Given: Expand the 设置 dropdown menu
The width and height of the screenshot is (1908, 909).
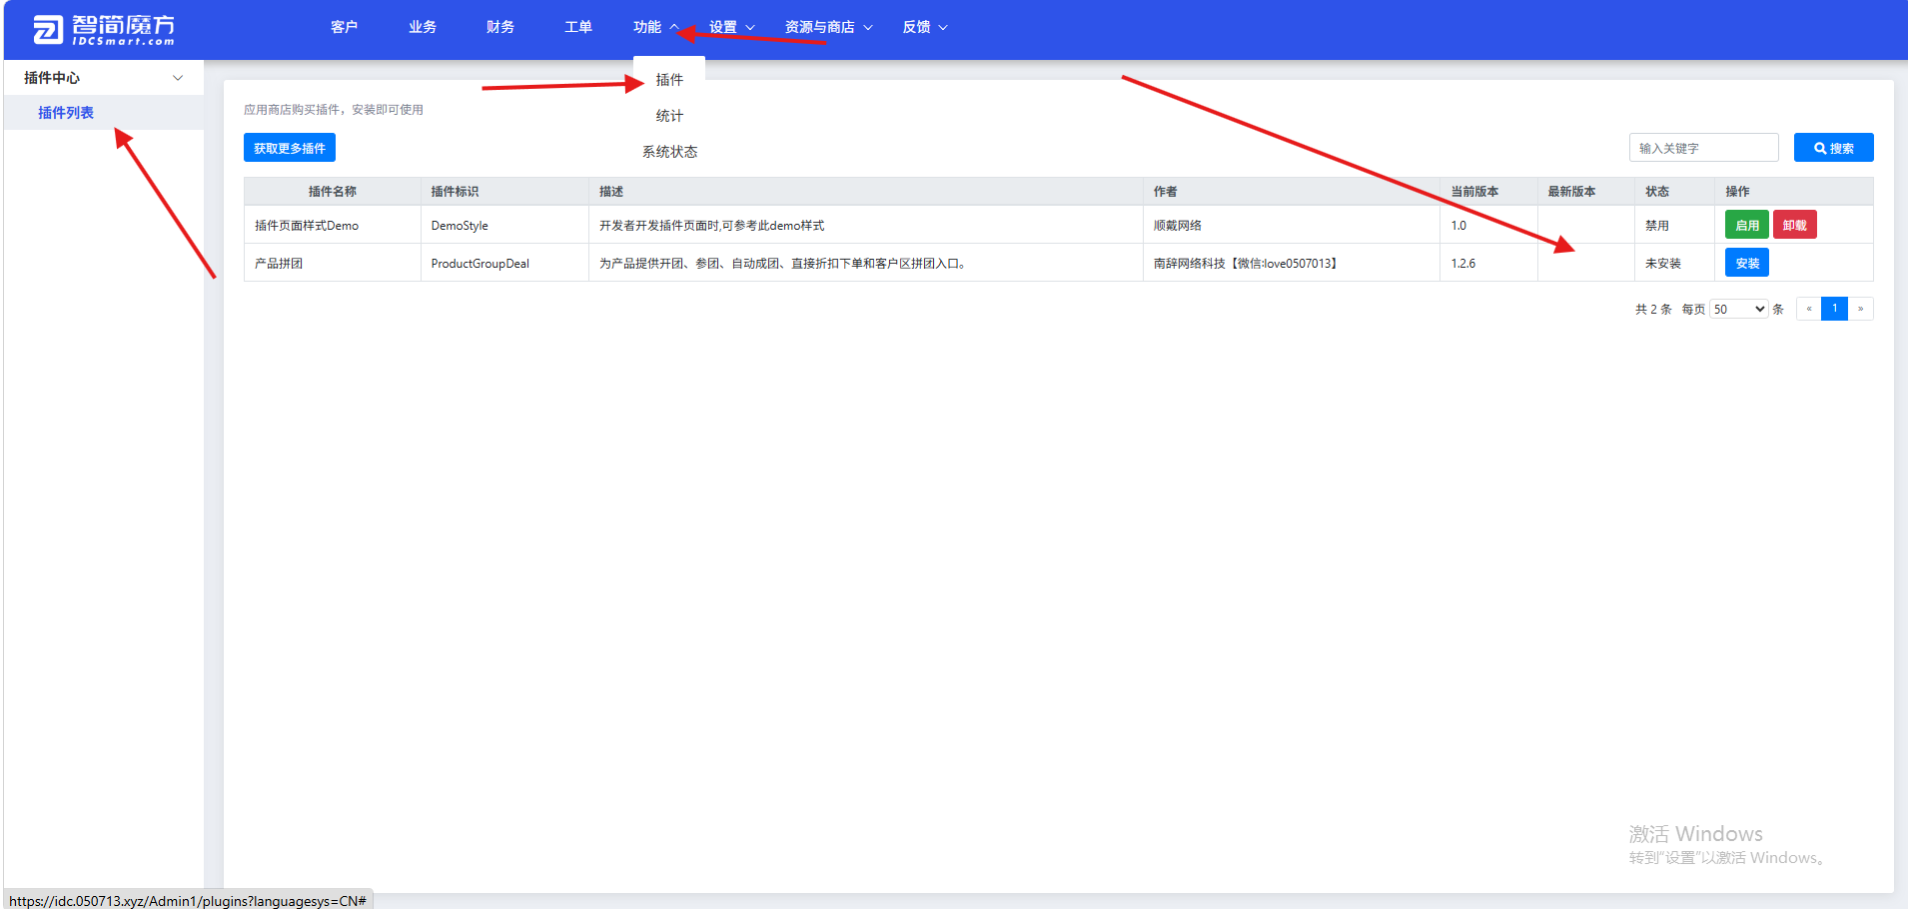Looking at the screenshot, I should coord(731,27).
